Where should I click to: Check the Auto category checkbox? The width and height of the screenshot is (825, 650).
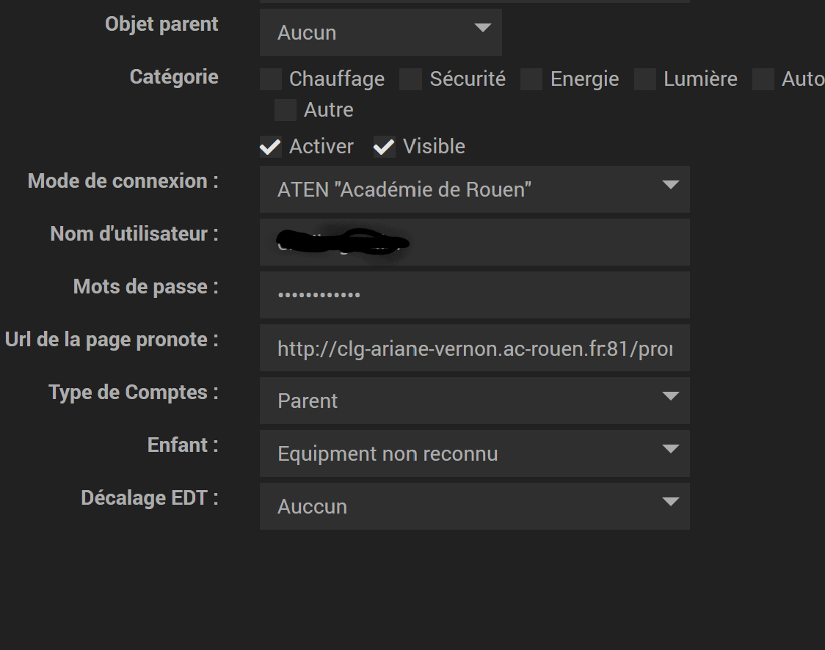[x=763, y=79]
